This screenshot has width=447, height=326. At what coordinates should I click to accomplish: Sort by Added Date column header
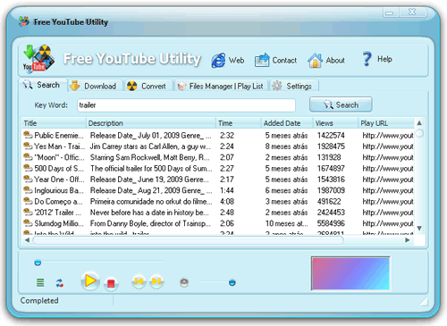tap(287, 123)
